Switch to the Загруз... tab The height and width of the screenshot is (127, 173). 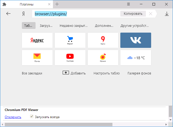46,26
